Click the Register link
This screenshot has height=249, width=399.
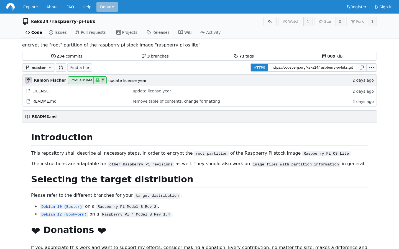[356, 7]
